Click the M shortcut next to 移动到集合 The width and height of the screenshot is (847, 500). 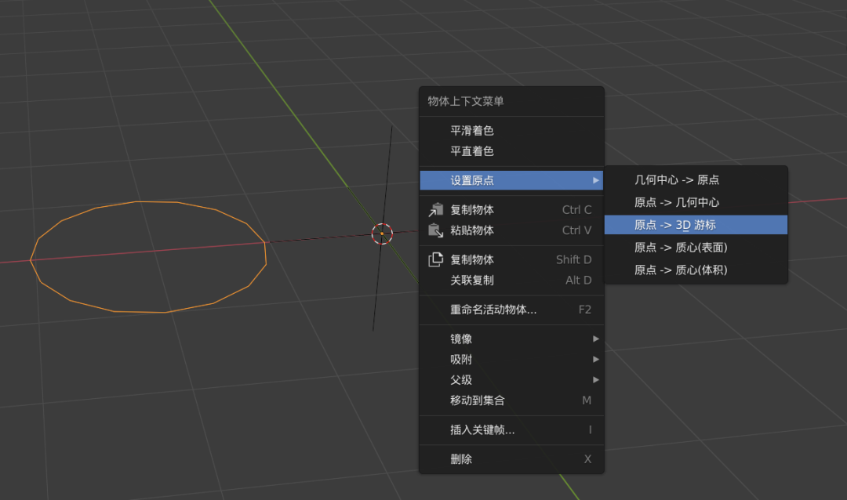click(x=587, y=400)
